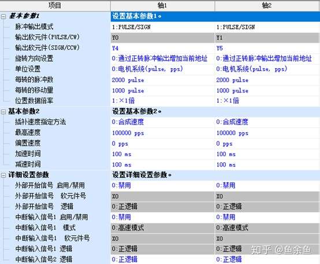
Task: Select 中断输入信号1 启用/禁用 row label
Action: (x=51, y=217)
